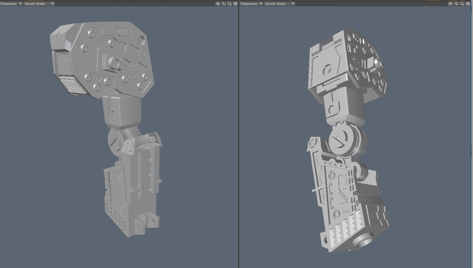Select the Pan tool in left viewport

218,4
